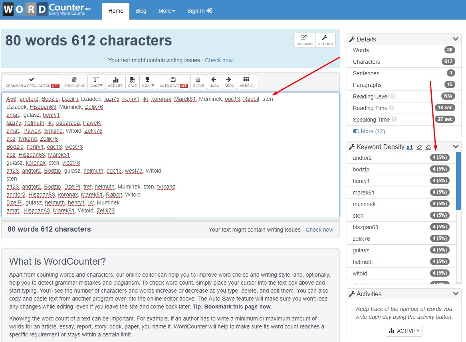This screenshot has height=342, width=466.
Task: Click the Activity chart icon in toolbar
Action: coord(115,82)
